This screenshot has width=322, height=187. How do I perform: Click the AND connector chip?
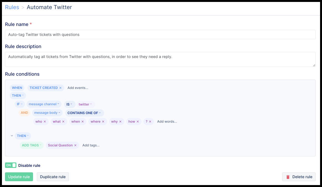24,113
